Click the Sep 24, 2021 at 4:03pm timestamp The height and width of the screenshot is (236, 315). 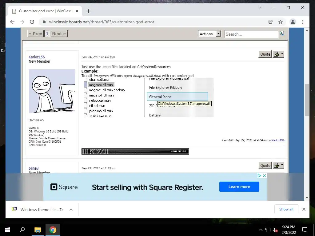[98, 57]
